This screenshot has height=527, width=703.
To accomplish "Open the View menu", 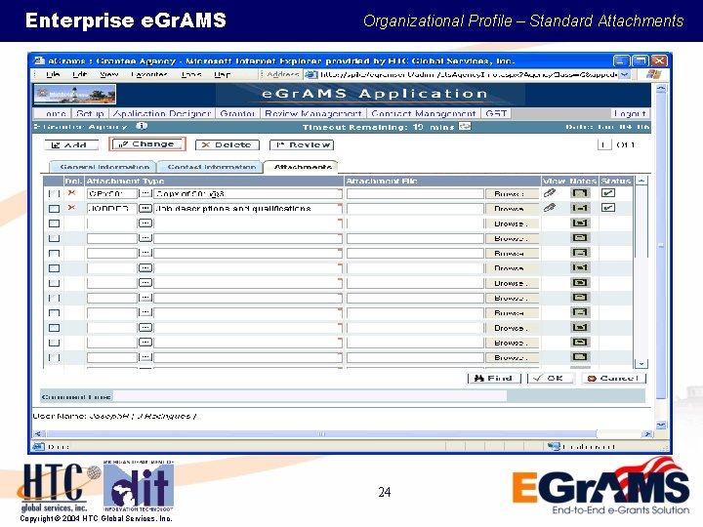I will point(109,74).
